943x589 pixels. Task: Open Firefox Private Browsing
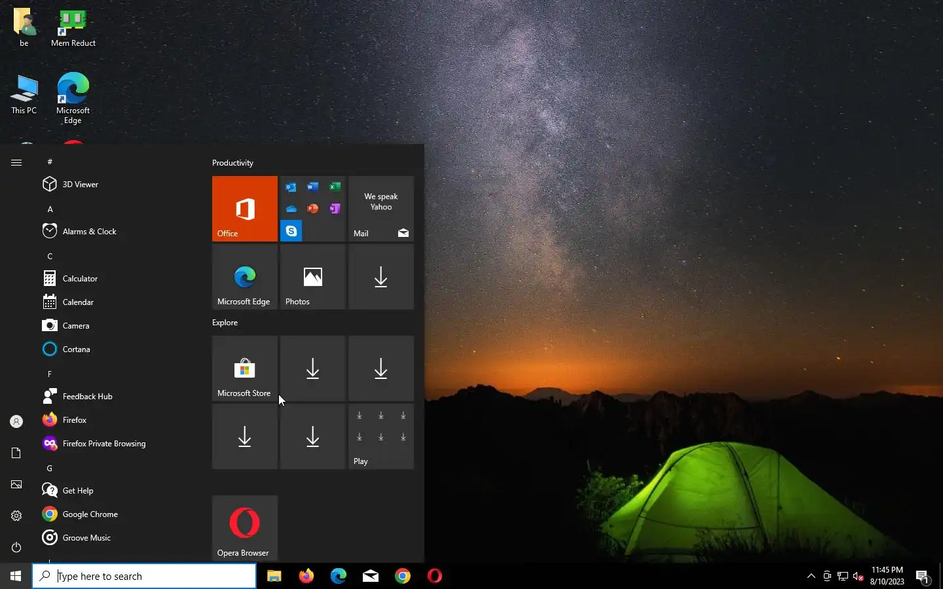click(118, 444)
